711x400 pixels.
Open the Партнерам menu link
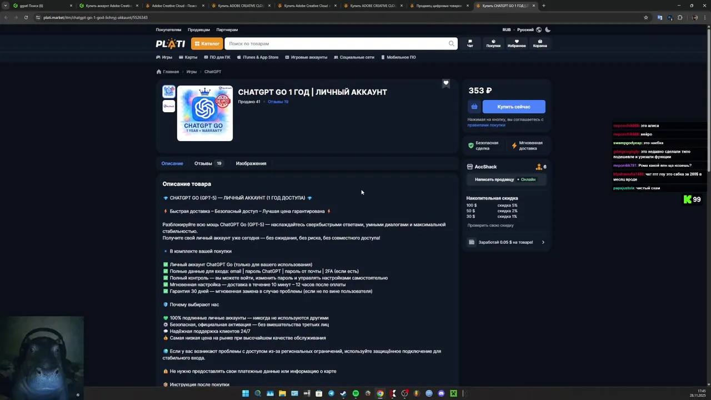click(x=227, y=29)
